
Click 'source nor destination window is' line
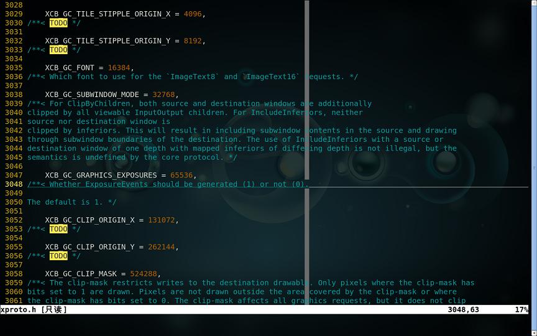click(99, 121)
